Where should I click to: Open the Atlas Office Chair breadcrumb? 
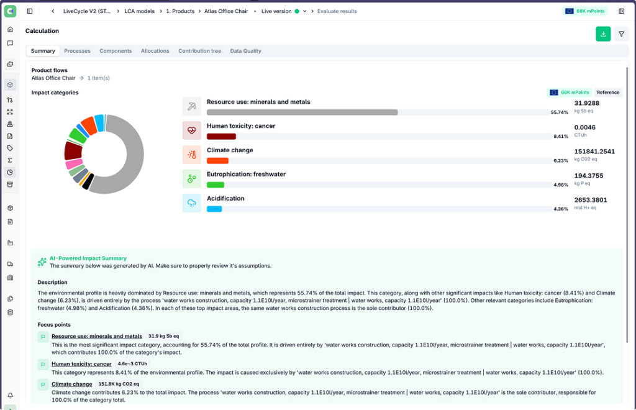226,11
